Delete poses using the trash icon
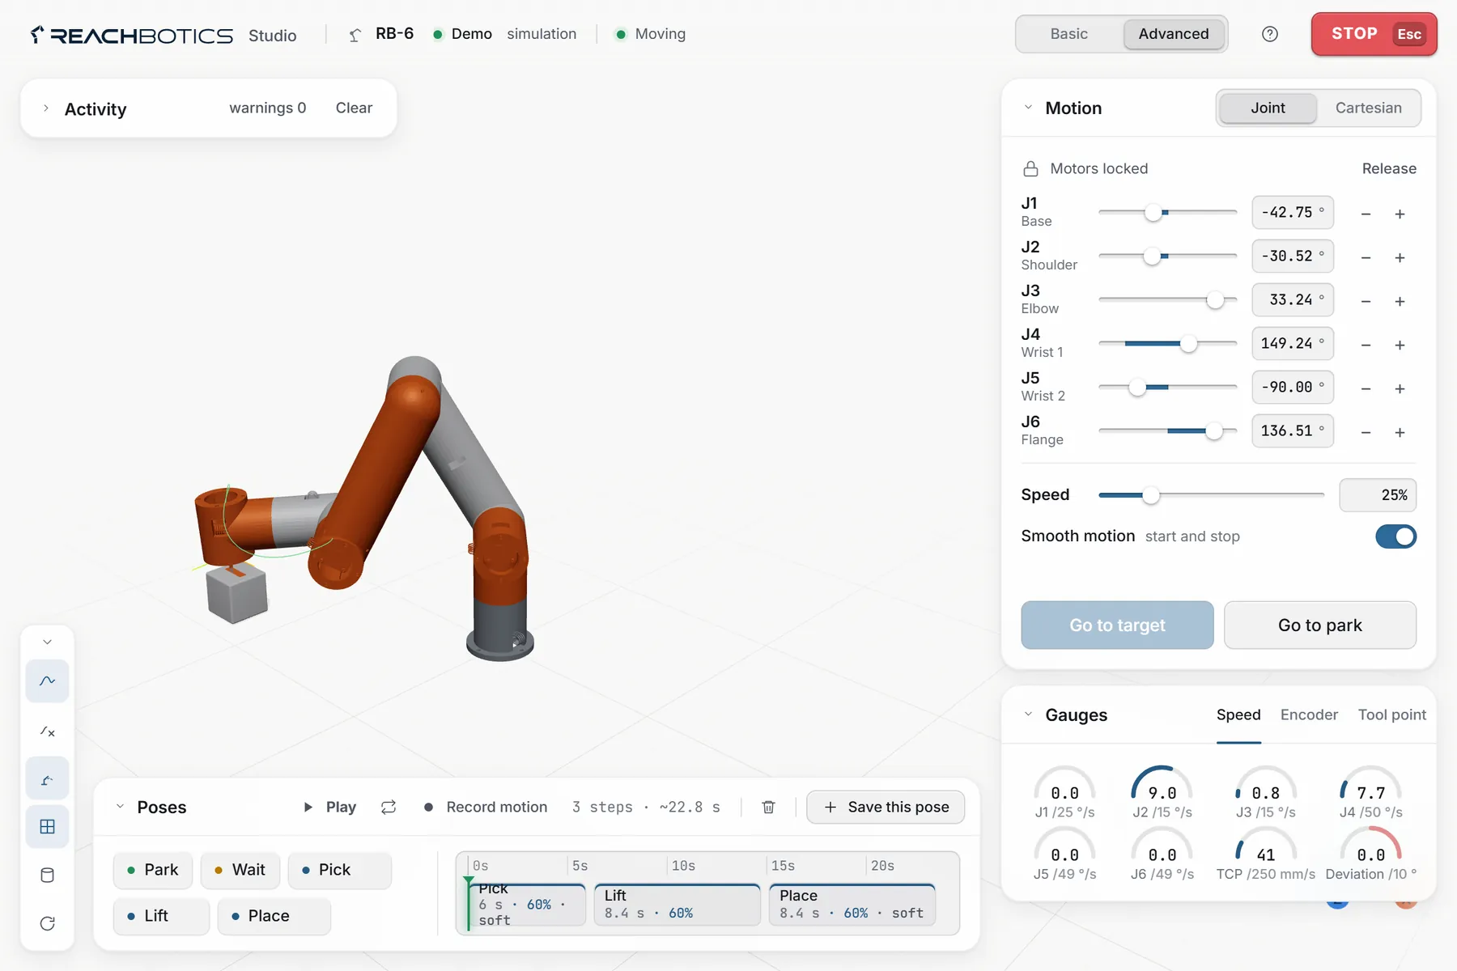This screenshot has width=1457, height=971. tap(769, 807)
